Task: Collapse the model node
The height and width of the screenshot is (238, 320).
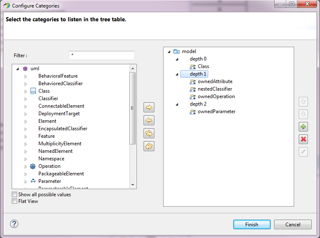Action: coord(169,52)
